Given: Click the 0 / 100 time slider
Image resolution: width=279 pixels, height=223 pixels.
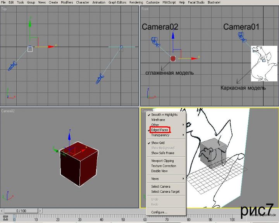Looking at the screenshot, I should pyautogui.click(x=21, y=211).
